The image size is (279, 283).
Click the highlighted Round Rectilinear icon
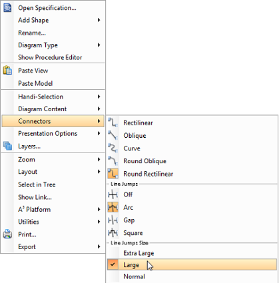113,174
